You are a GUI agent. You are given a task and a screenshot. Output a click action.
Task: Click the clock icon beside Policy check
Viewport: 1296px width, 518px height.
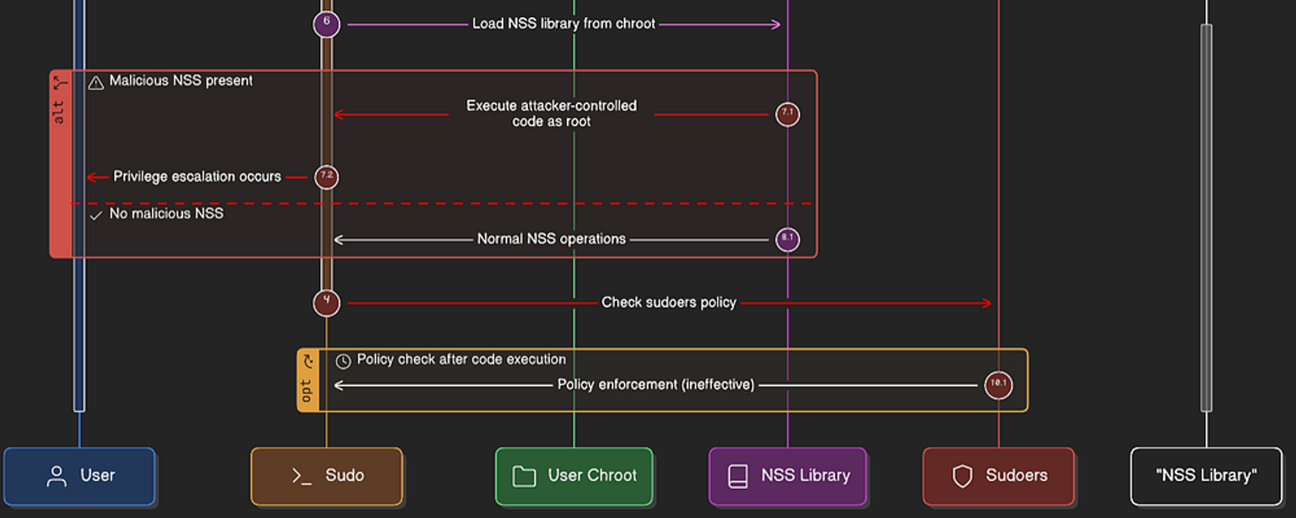click(343, 361)
